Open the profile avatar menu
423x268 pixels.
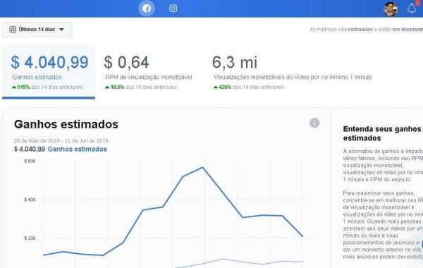(x=391, y=9)
